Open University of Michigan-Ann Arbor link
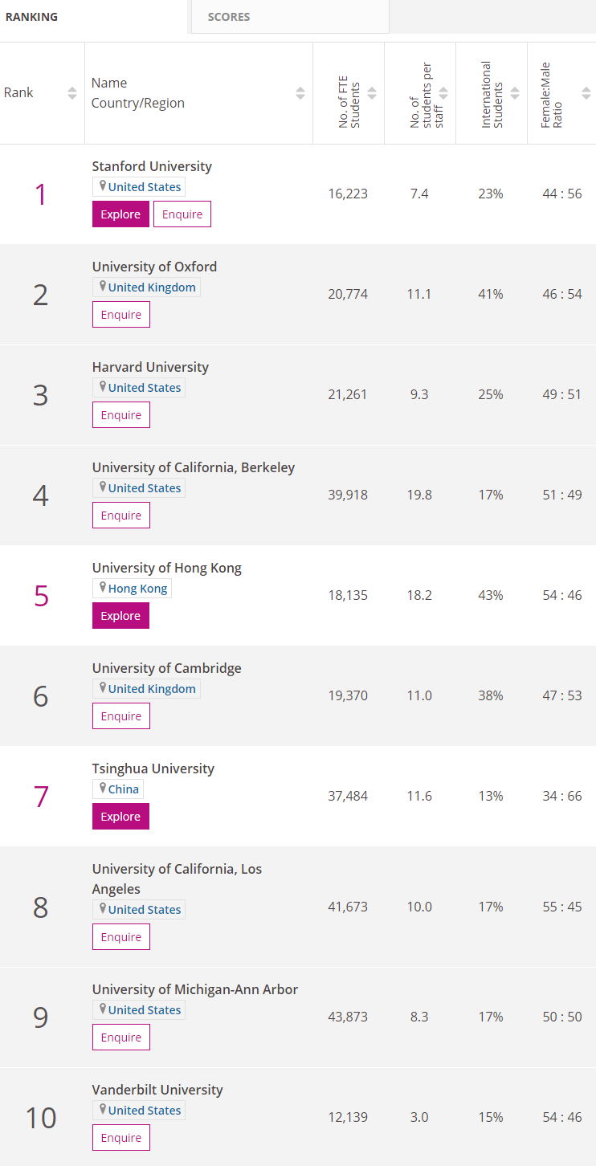This screenshot has height=1166, width=596. tap(195, 989)
